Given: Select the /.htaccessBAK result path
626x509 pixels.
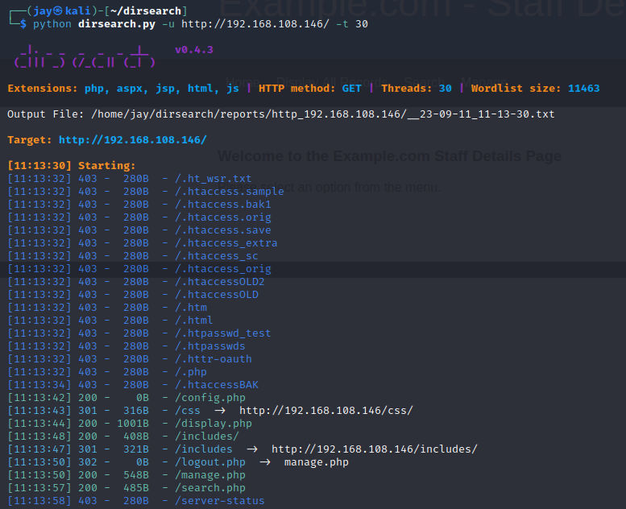Looking at the screenshot, I should (217, 384).
